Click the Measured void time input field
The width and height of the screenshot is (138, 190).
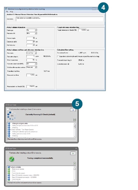coord(31,75)
